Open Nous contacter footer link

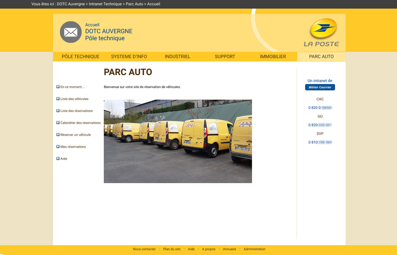(x=144, y=249)
